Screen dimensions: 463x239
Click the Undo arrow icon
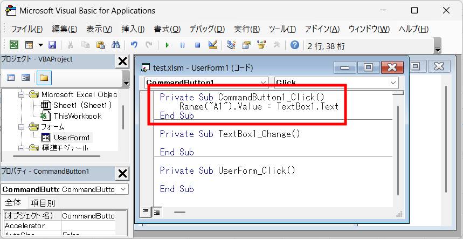pyautogui.click(x=134, y=45)
